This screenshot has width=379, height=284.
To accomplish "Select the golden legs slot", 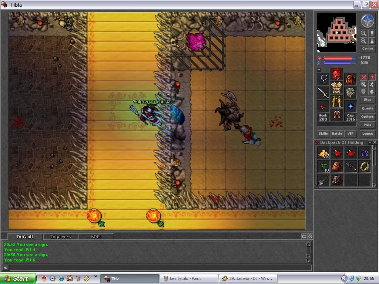I will (x=337, y=101).
